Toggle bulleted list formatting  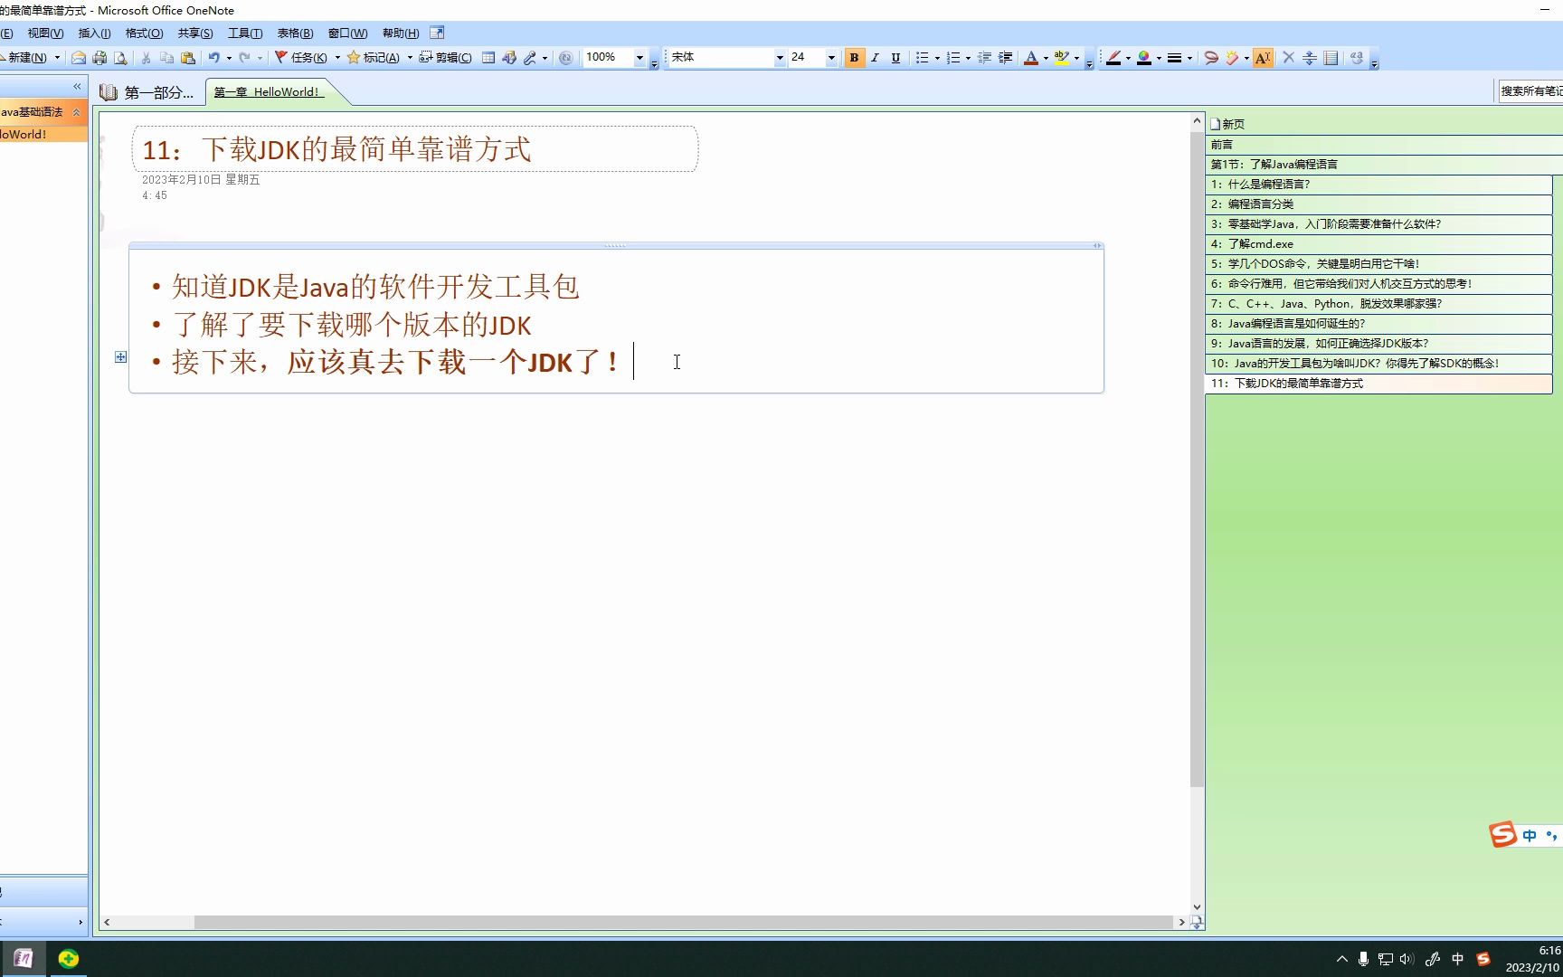pyautogui.click(x=922, y=58)
